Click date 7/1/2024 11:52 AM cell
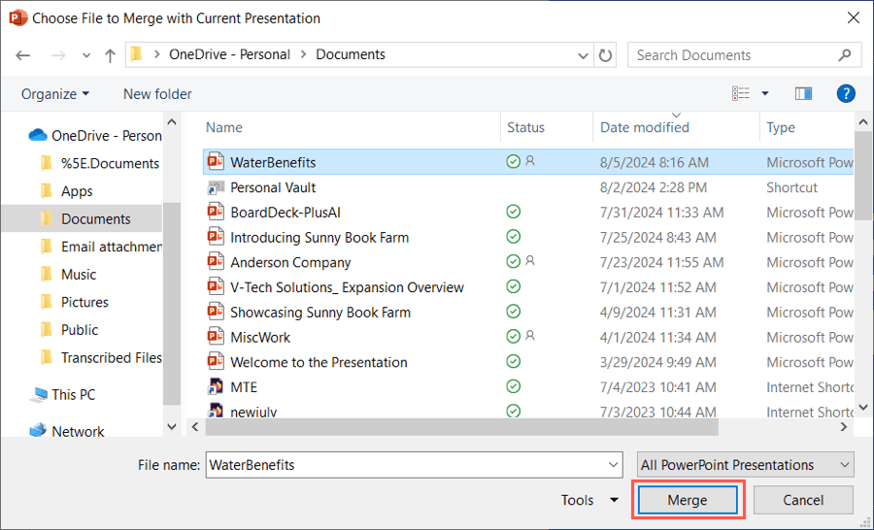 pyautogui.click(x=657, y=287)
